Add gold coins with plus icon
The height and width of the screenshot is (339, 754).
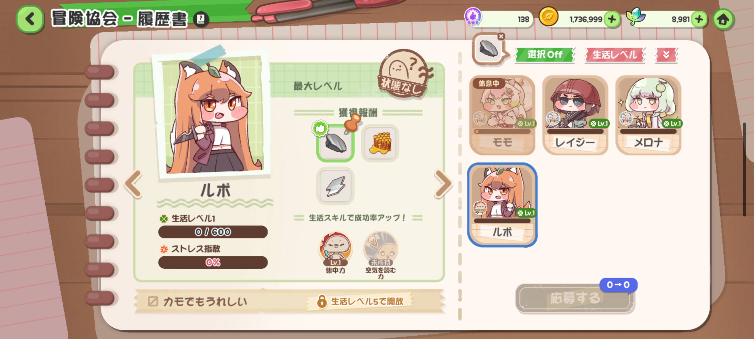[x=612, y=19]
